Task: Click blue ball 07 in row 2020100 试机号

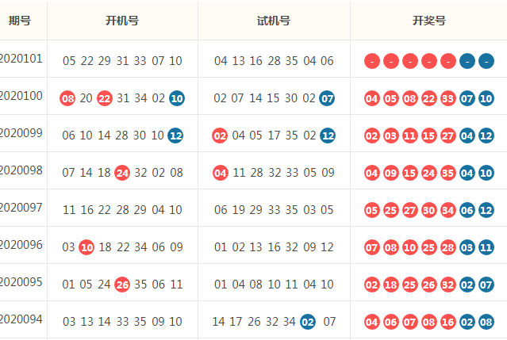Action: coord(327,98)
